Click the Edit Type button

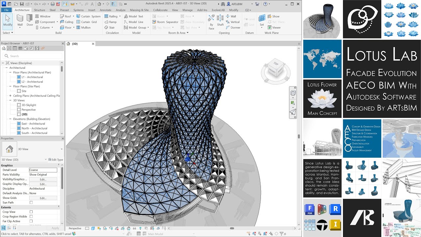click(x=56, y=160)
